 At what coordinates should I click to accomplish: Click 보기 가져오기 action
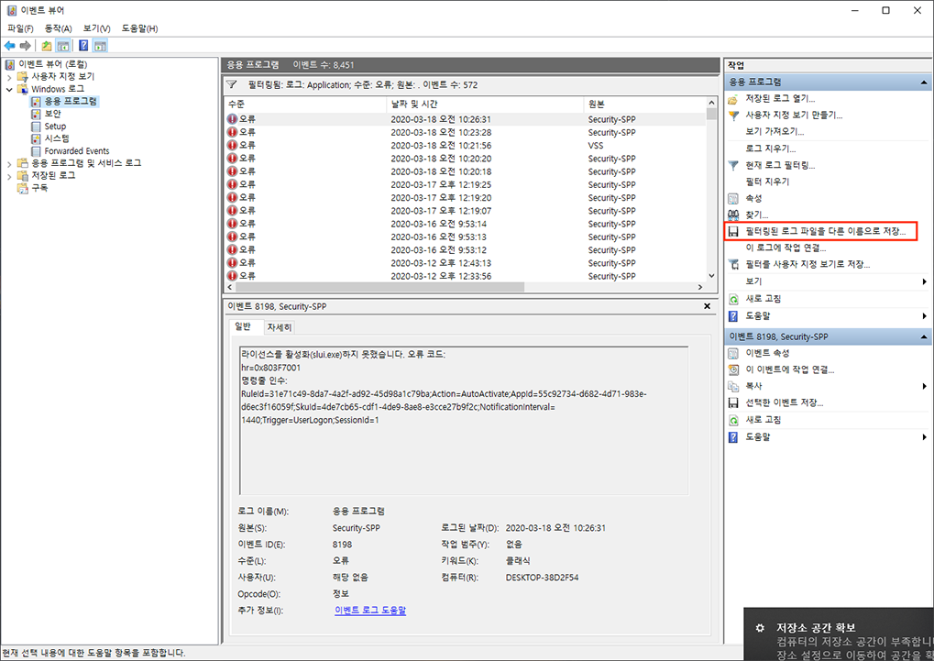[775, 132]
